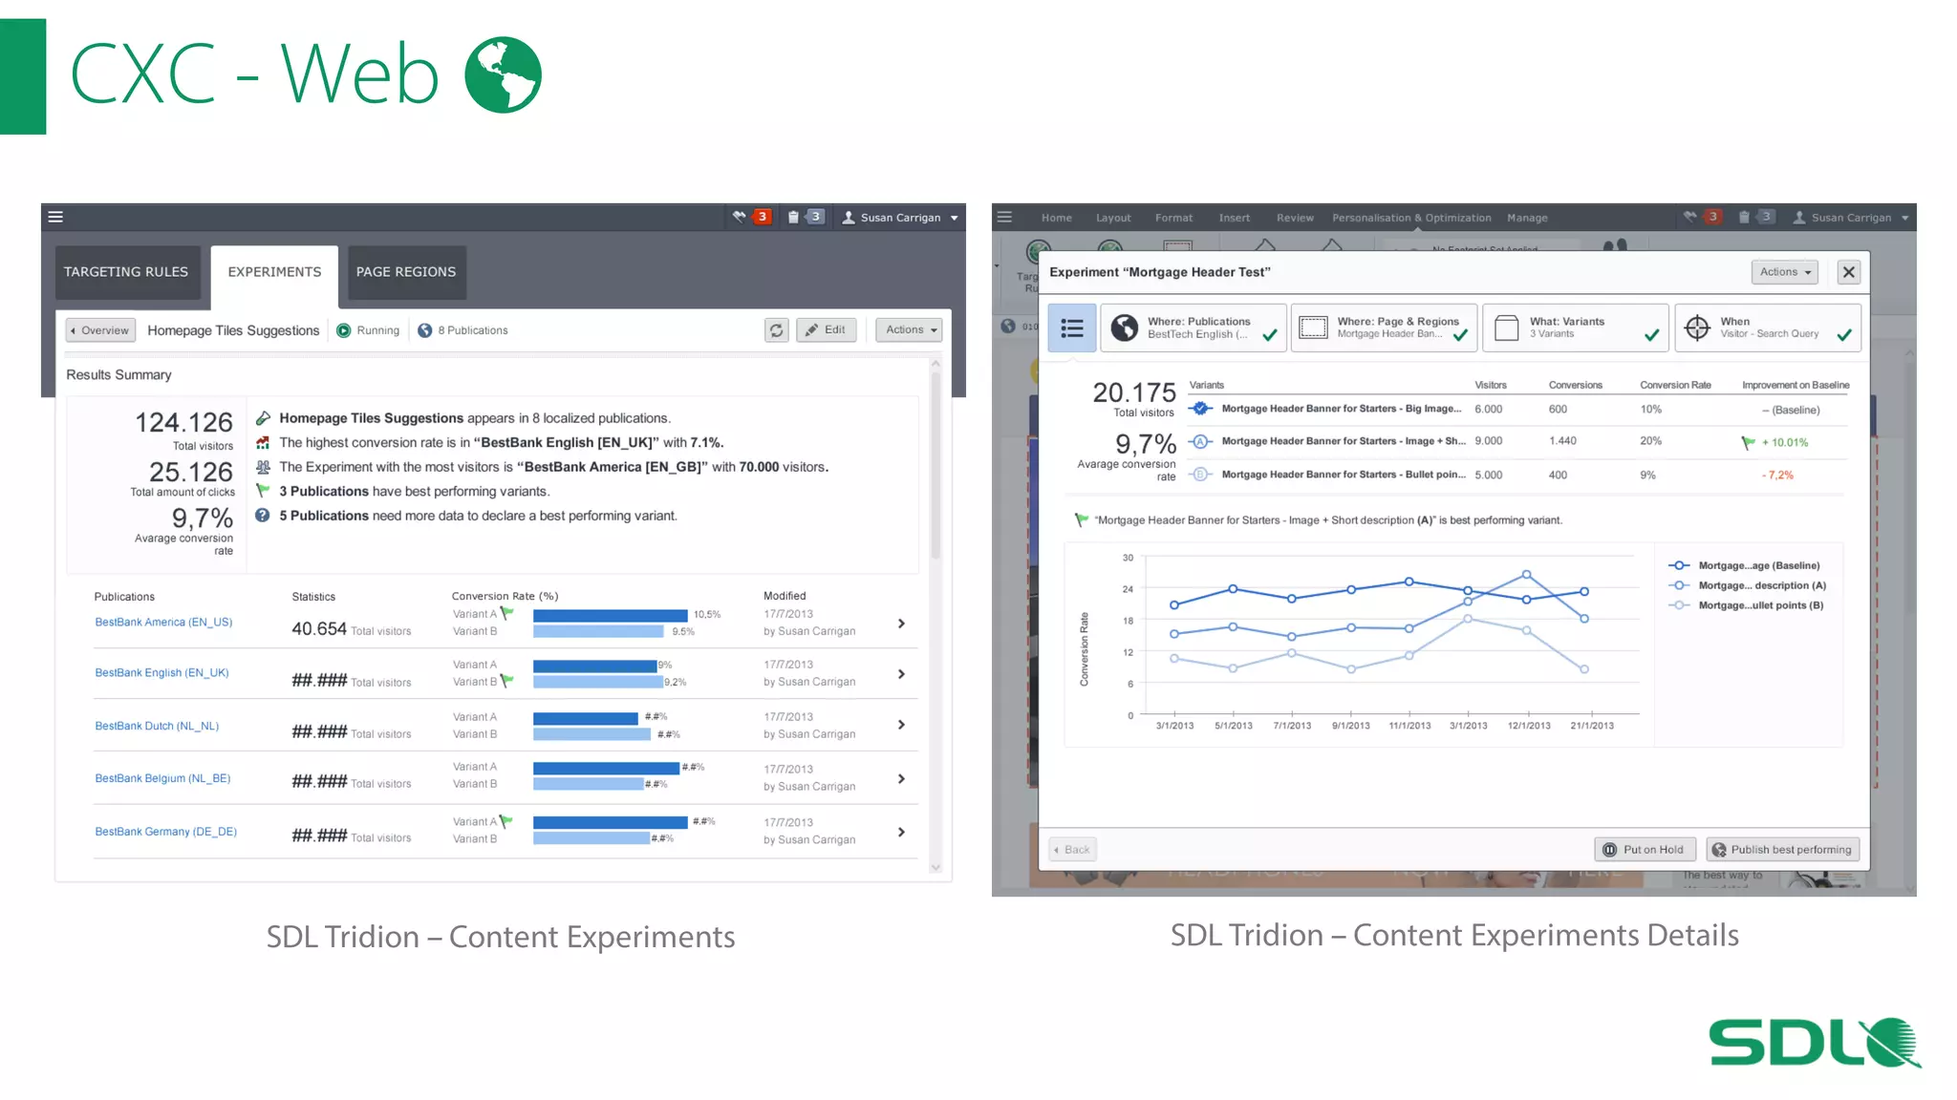1957x1100 pixels.
Task: Expand BestBank Dutch row chevron
Action: (x=901, y=725)
